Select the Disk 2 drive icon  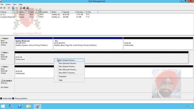[2, 67]
